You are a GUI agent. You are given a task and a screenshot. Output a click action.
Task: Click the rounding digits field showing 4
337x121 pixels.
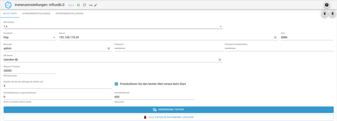coord(58,86)
